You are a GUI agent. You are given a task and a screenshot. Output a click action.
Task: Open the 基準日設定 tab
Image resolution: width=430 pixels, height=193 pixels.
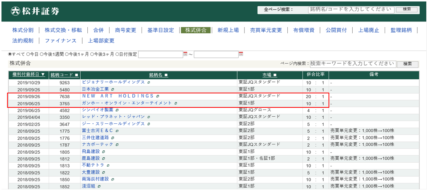coord(161,30)
